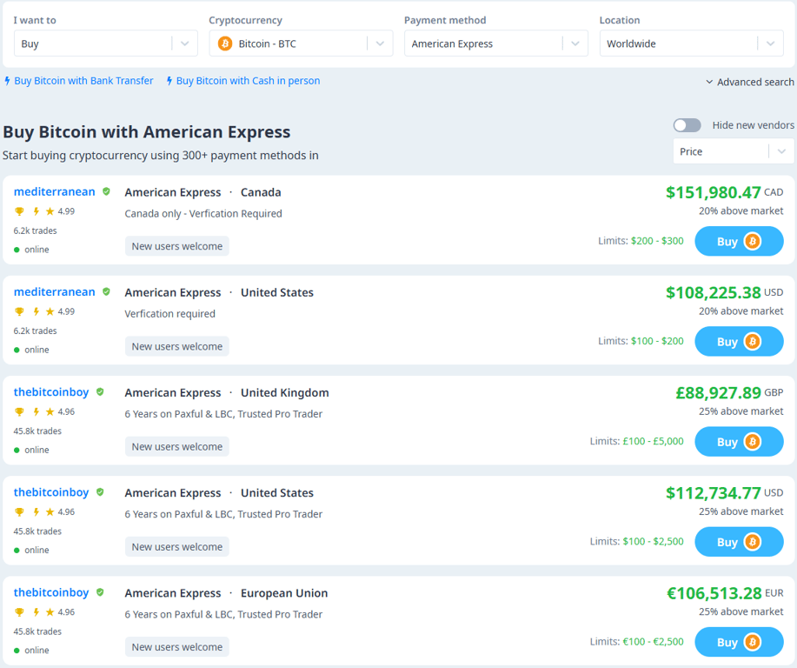The image size is (797, 668).
Task: Click the lightning icon before Buy Bitcoin with Bank Transfer
Action: [x=8, y=80]
